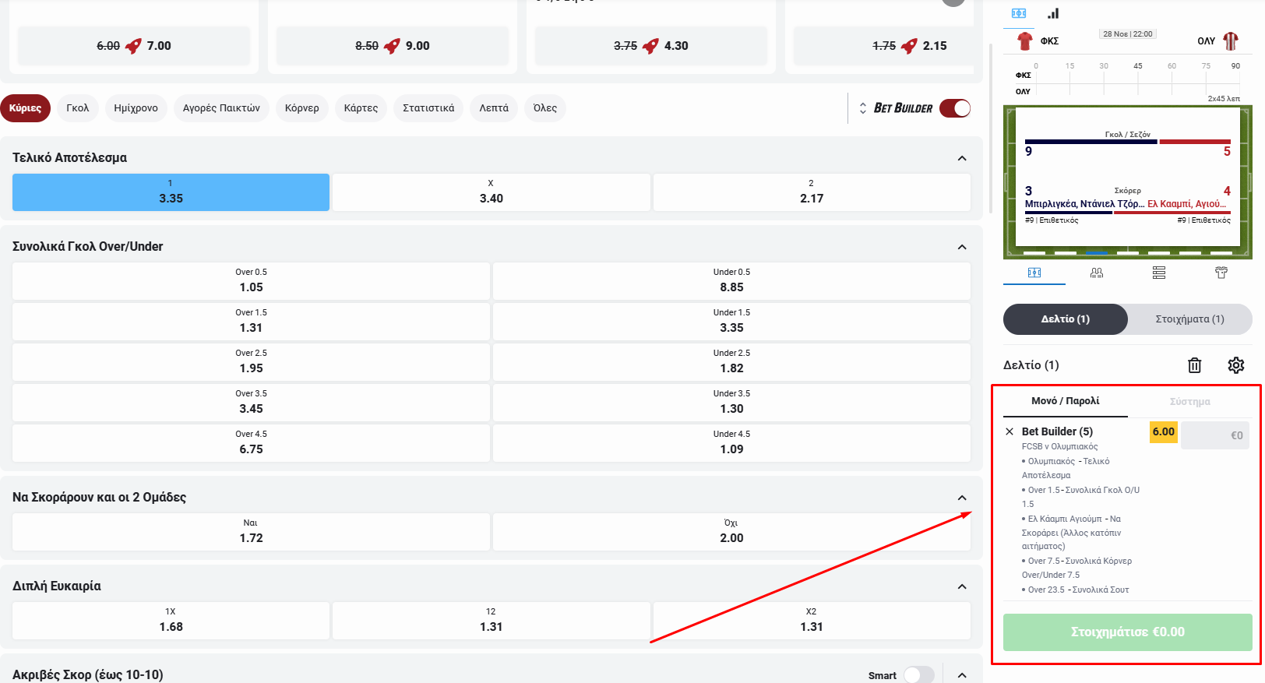This screenshot has width=1265, height=683.
Task: Open betslip settings gear icon
Action: click(x=1236, y=365)
